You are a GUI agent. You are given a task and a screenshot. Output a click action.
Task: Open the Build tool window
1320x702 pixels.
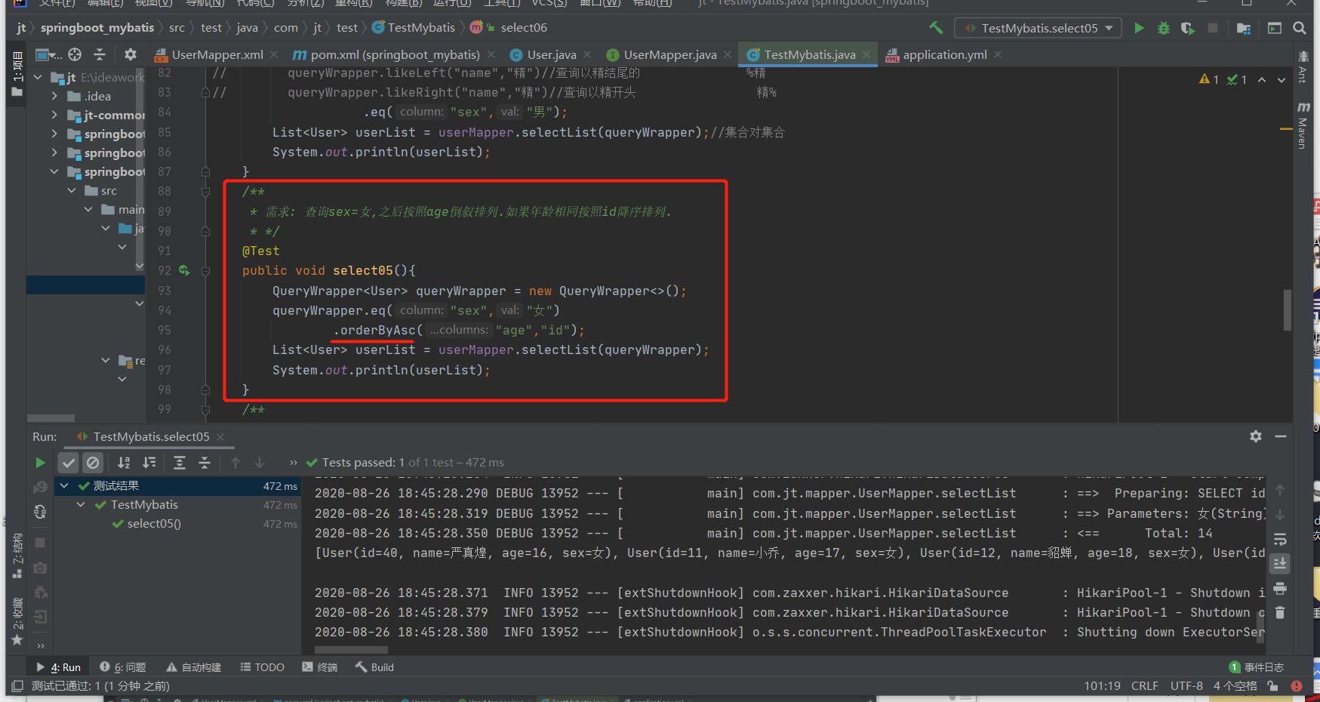click(374, 667)
